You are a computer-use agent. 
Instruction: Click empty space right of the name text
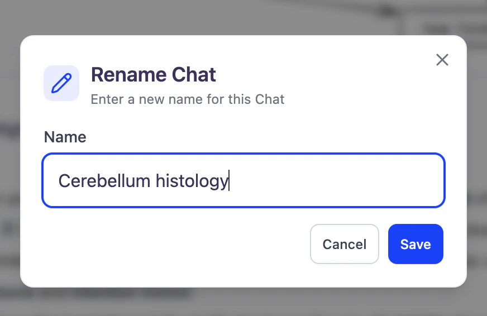(x=335, y=181)
